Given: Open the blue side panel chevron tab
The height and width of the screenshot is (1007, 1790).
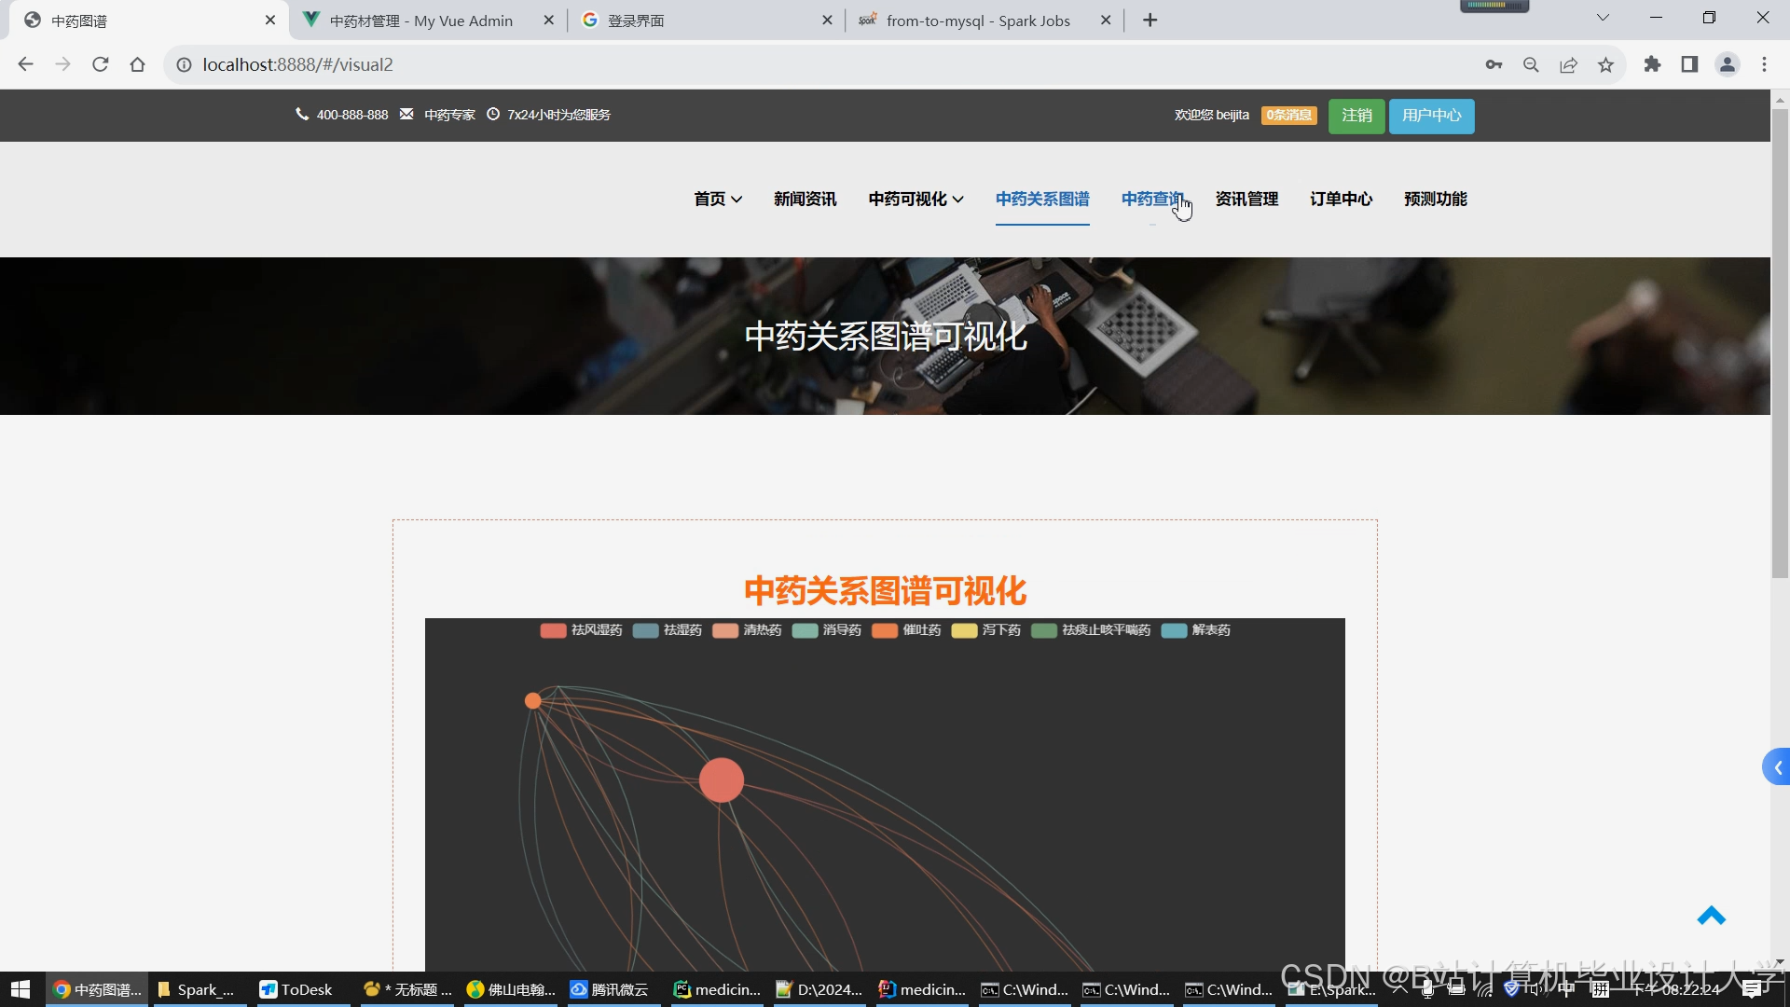Looking at the screenshot, I should (x=1777, y=767).
